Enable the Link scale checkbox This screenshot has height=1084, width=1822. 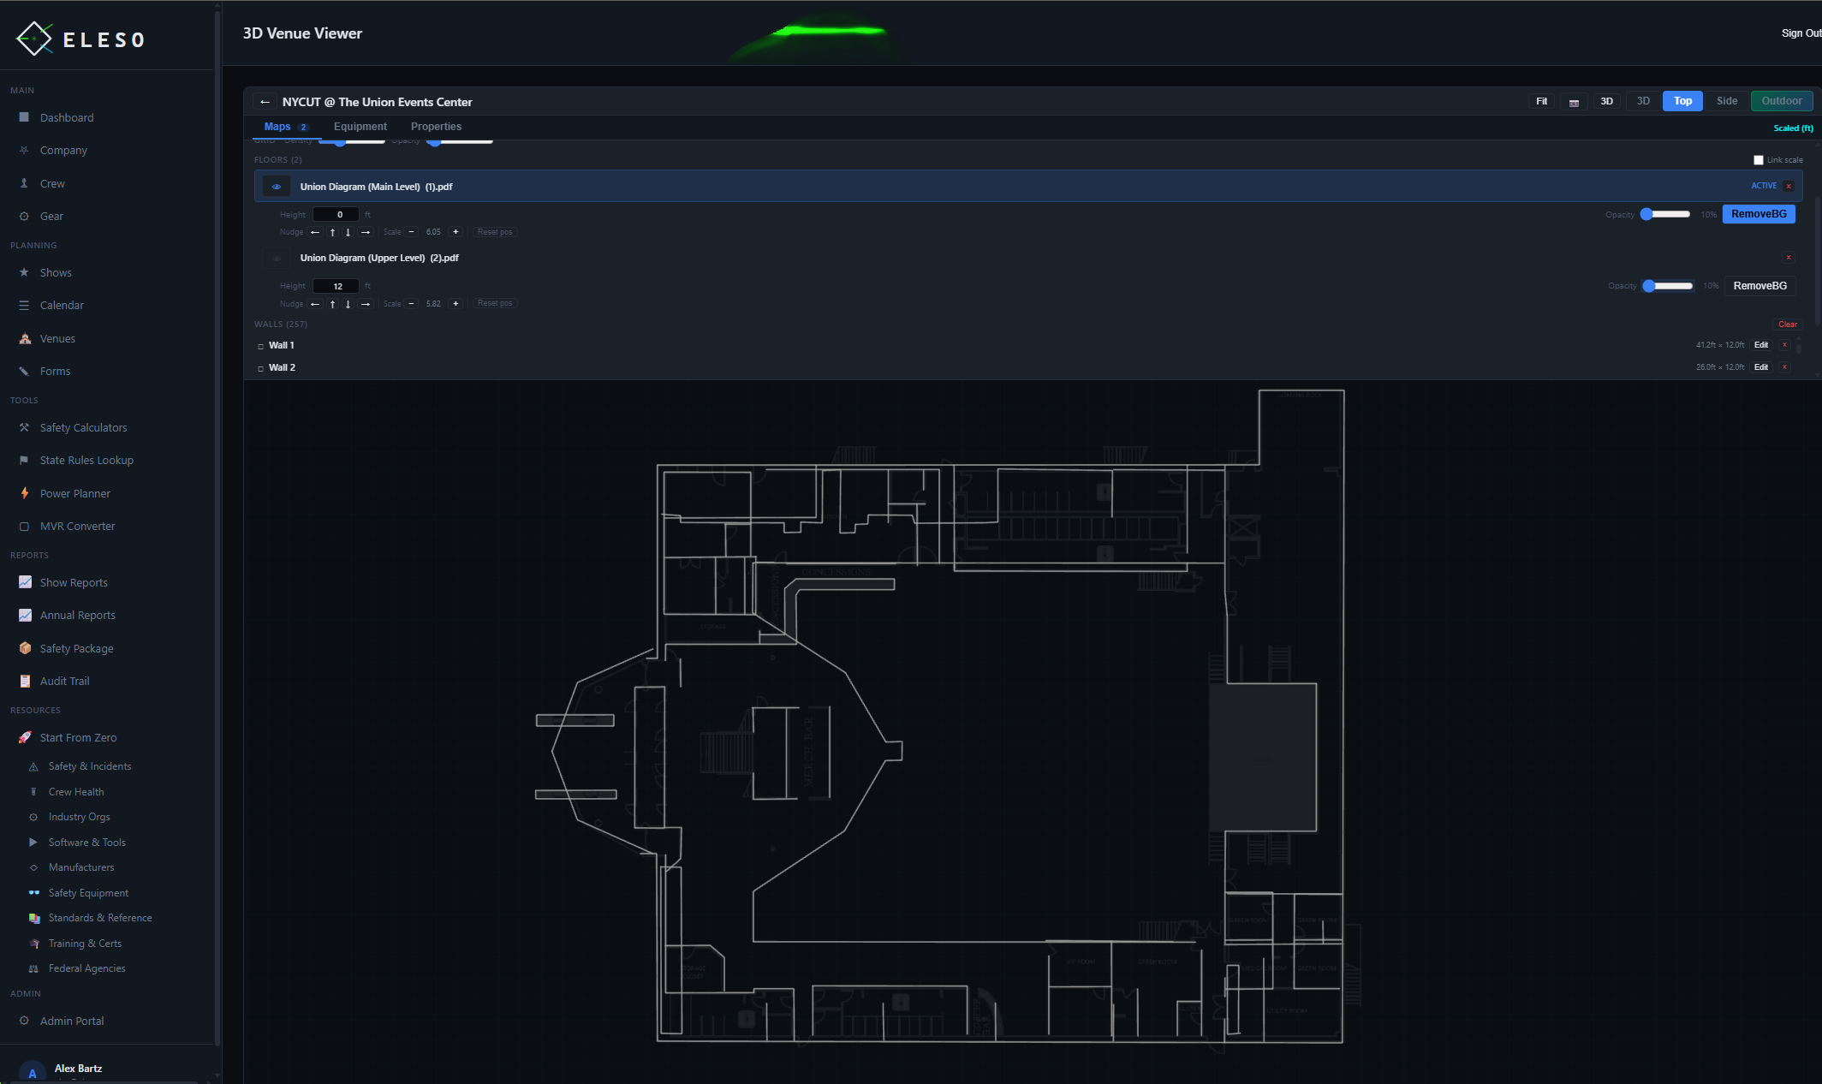click(x=1759, y=160)
